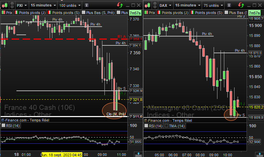Click 7m57s countdown in PXI window
Viewport: 264px width, 157px height.
coord(135,13)
